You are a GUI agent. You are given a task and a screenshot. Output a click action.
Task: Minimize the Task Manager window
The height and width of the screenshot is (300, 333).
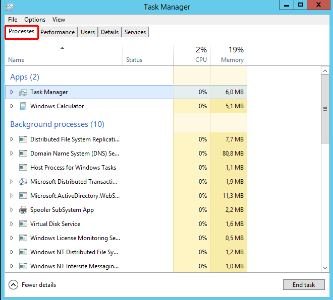click(287, 5)
